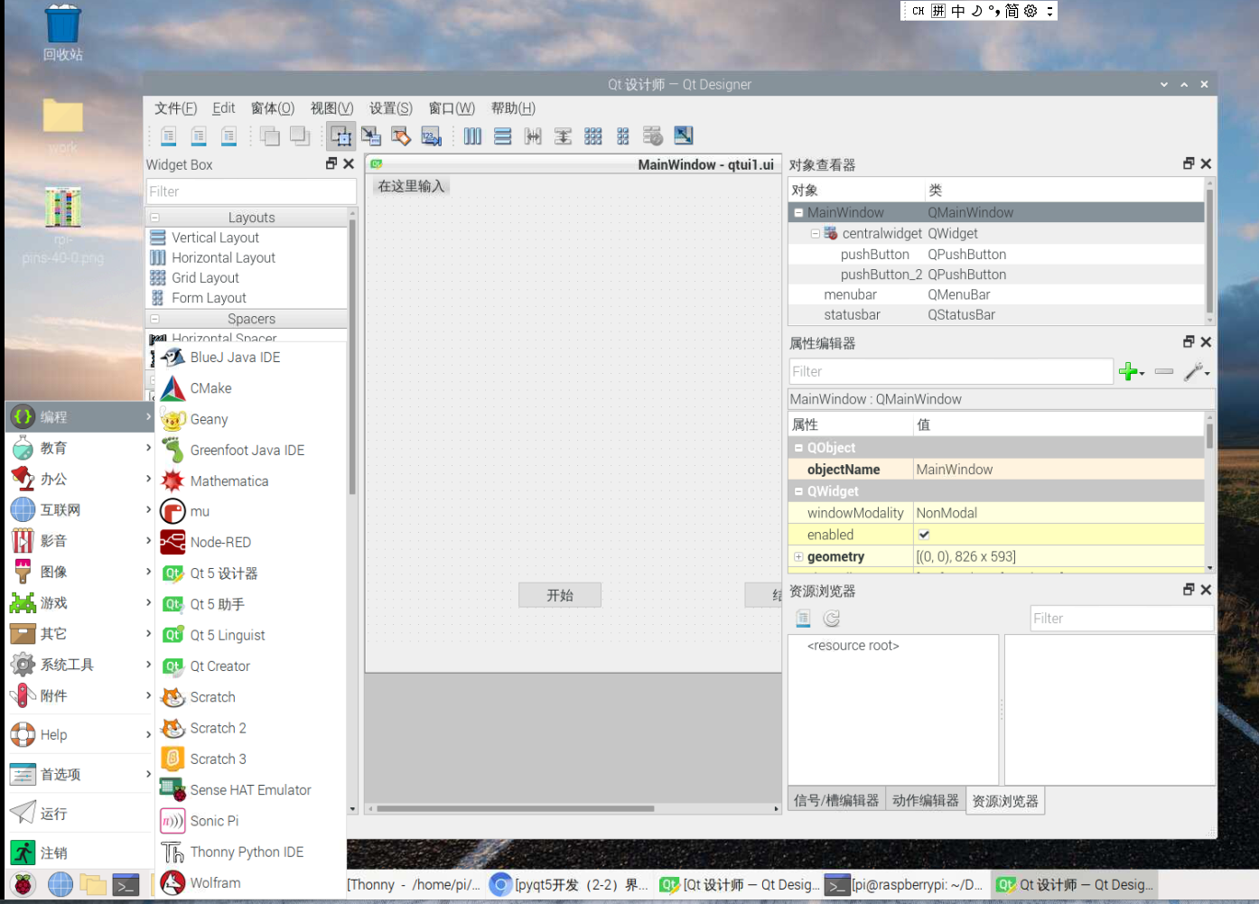Expand the geometry property row
1259x904 pixels.
point(798,557)
